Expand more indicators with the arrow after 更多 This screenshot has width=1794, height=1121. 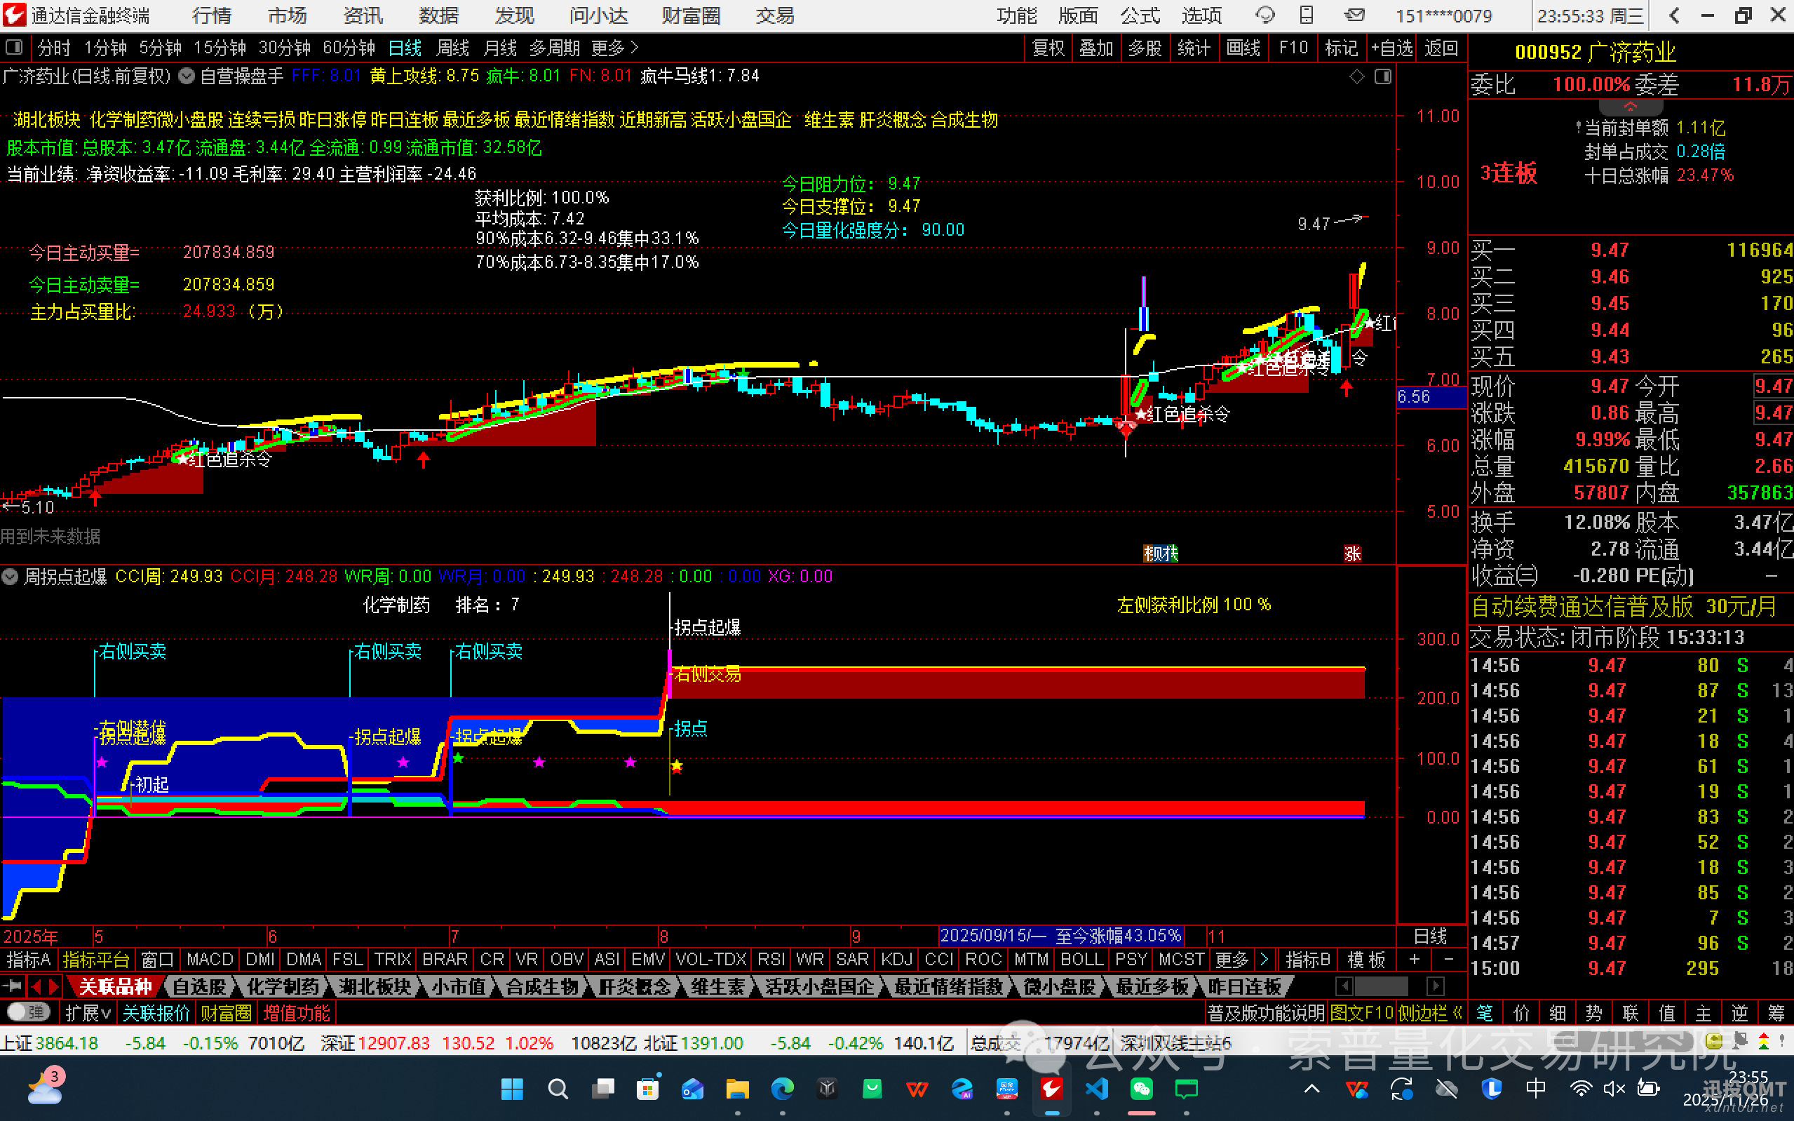coord(1264,960)
